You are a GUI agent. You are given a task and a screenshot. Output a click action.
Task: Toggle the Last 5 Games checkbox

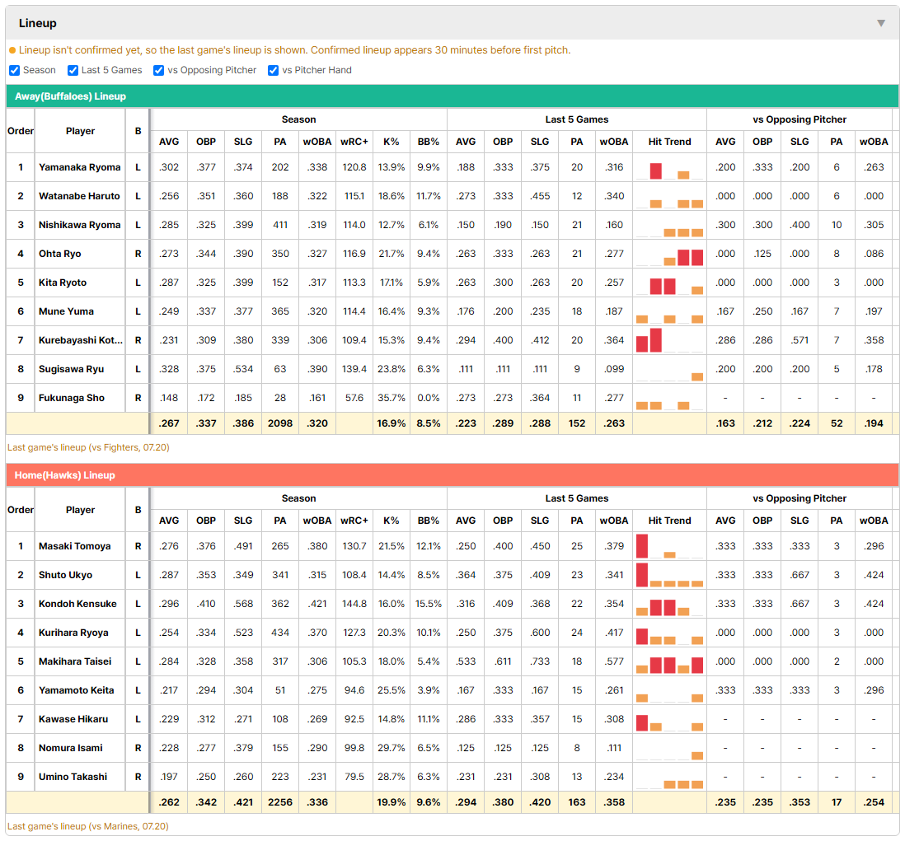coord(73,70)
